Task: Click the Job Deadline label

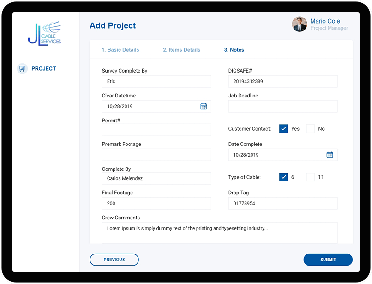Action: click(243, 96)
